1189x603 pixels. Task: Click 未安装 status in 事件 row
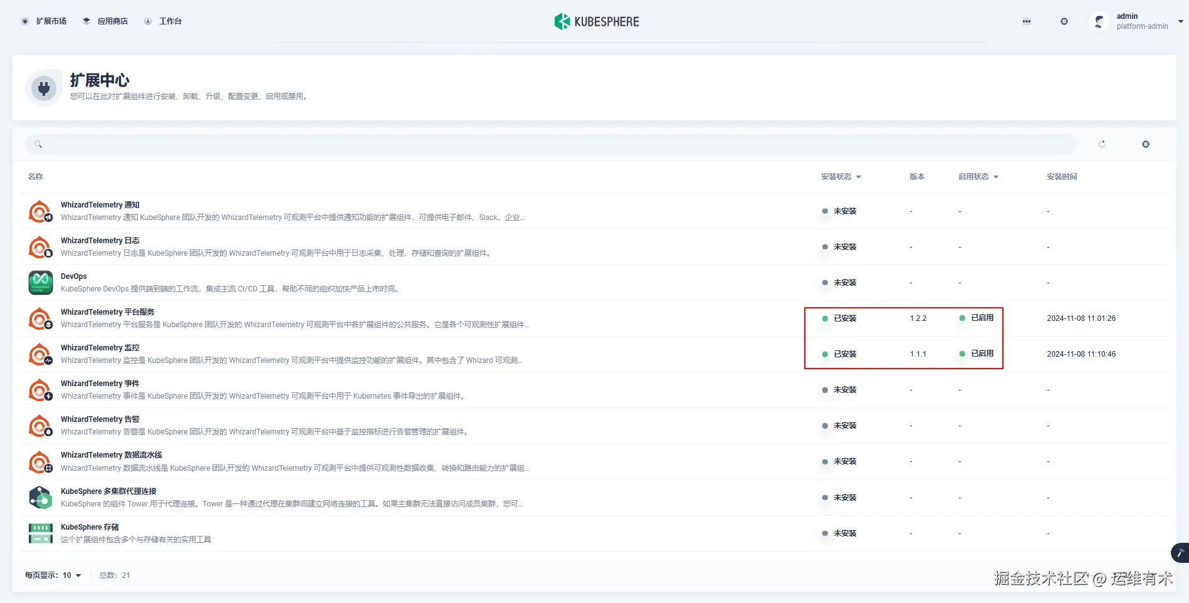pyautogui.click(x=839, y=390)
